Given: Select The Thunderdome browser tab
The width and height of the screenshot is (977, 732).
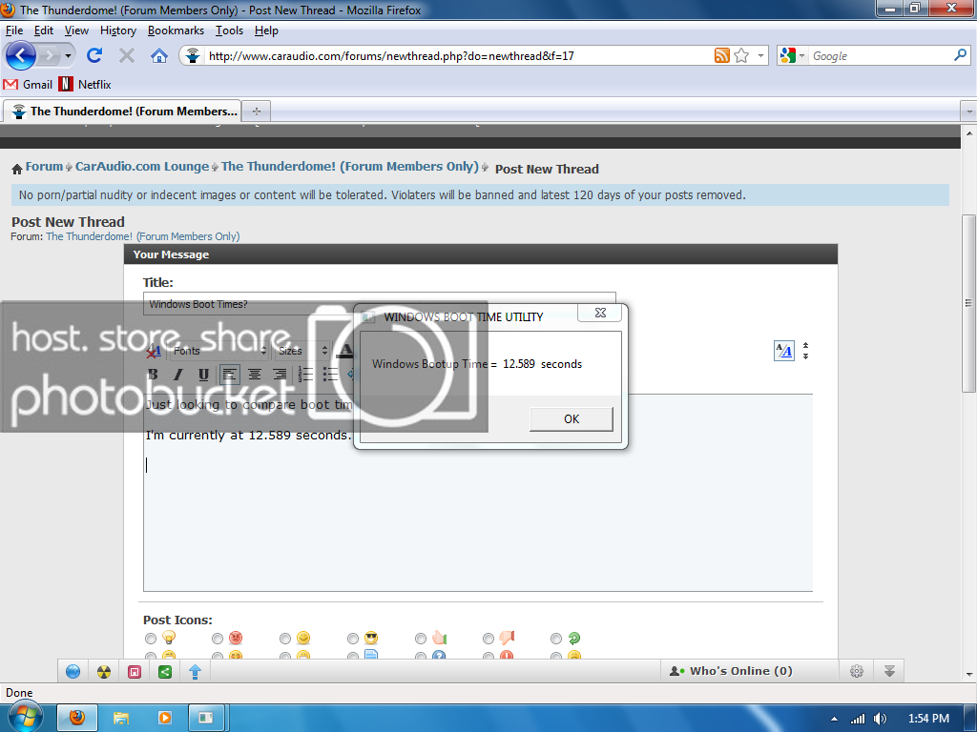Looking at the screenshot, I should 122,112.
